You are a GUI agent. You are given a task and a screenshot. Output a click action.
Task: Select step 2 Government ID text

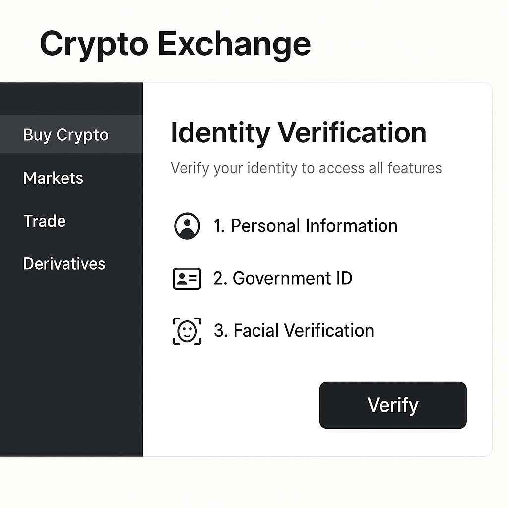pos(283,279)
